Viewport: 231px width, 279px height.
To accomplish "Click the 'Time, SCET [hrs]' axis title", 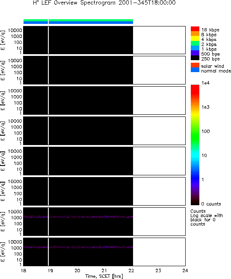I will pos(104,276).
